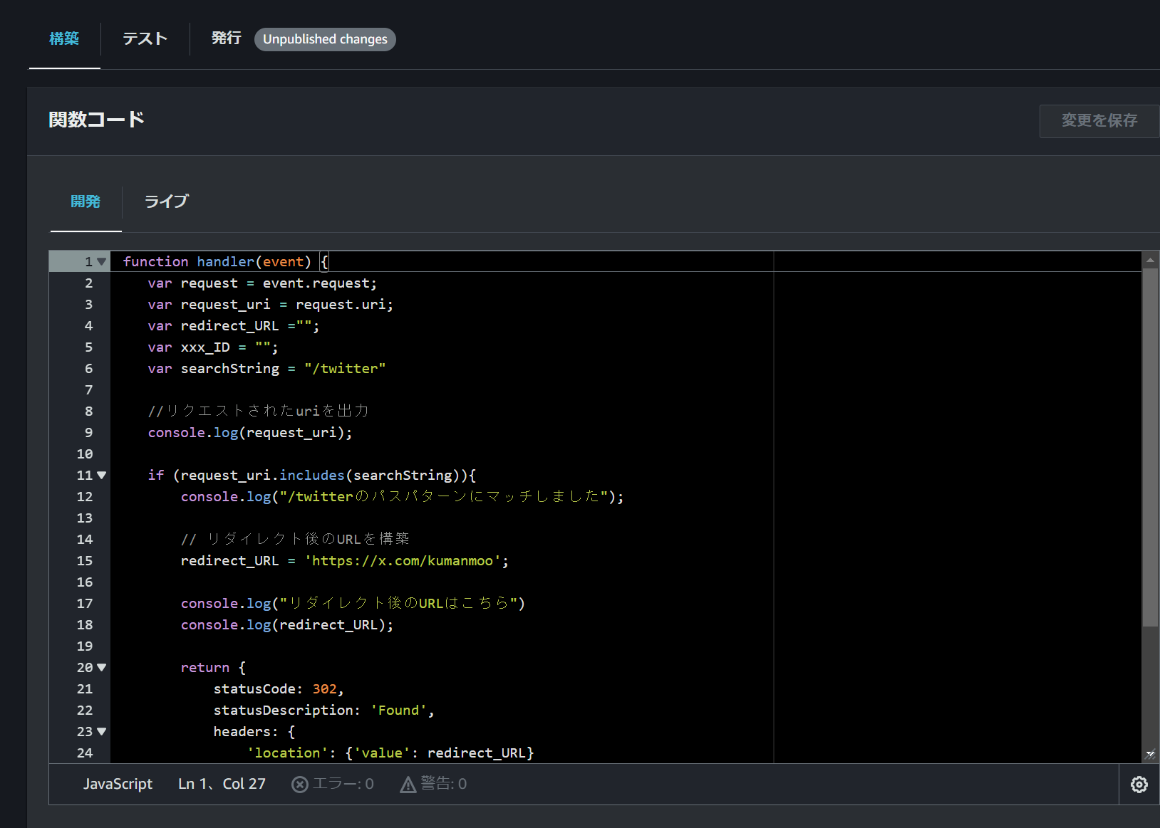Collapse the if block at line 11
This screenshot has width=1160, height=828.
click(x=102, y=476)
